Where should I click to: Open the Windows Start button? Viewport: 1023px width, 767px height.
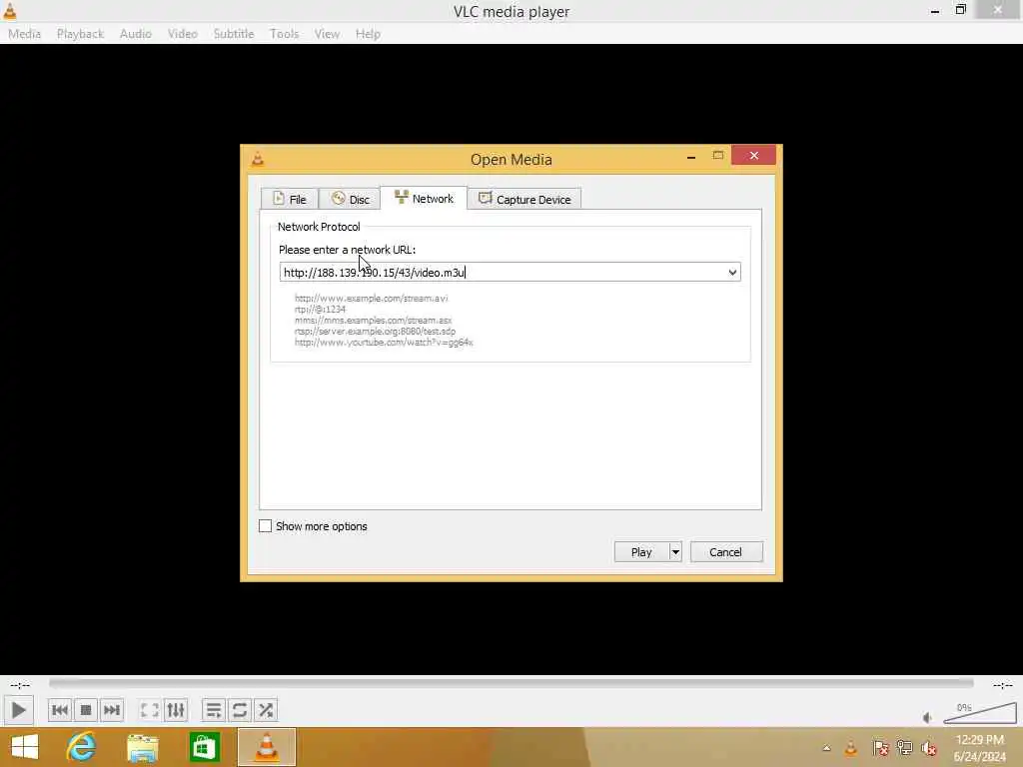tap(25, 747)
